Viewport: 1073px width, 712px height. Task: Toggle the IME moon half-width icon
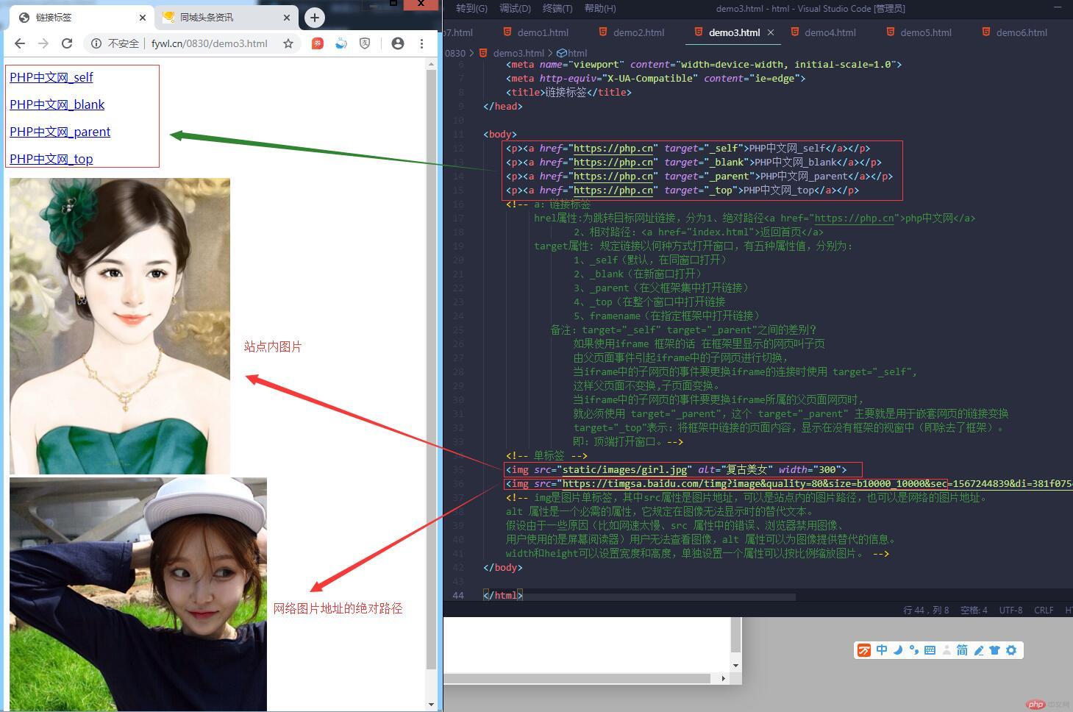point(898,650)
